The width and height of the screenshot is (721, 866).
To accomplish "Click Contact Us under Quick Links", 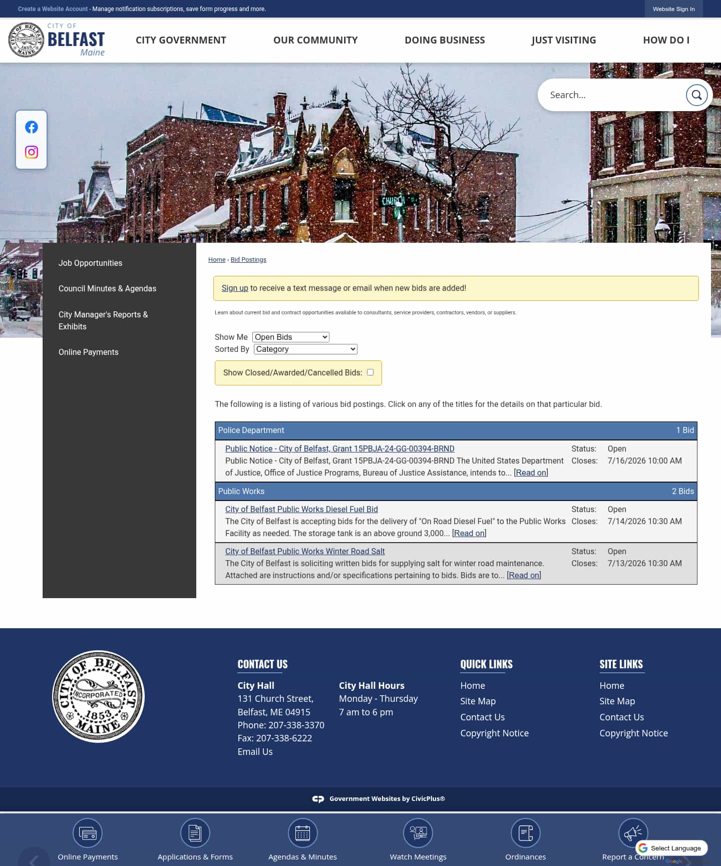I will point(482,717).
